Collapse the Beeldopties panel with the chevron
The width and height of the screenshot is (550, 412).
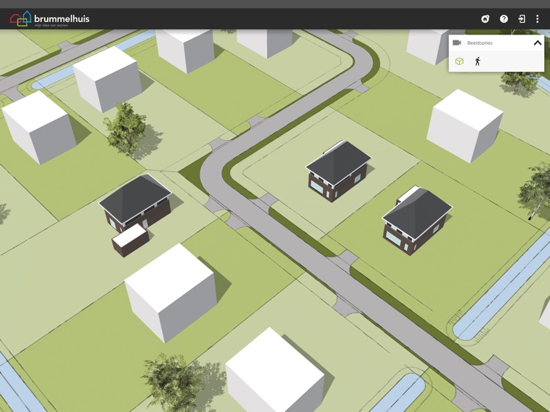click(x=538, y=43)
